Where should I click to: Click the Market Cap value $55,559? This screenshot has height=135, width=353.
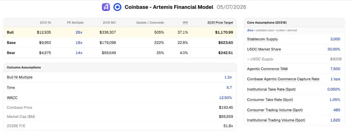[x=226, y=116]
